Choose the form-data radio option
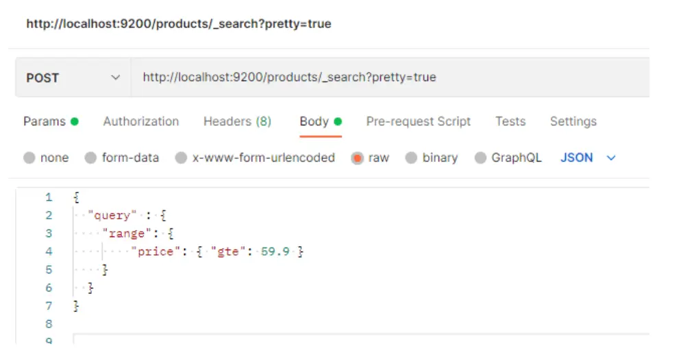 pyautogui.click(x=90, y=158)
